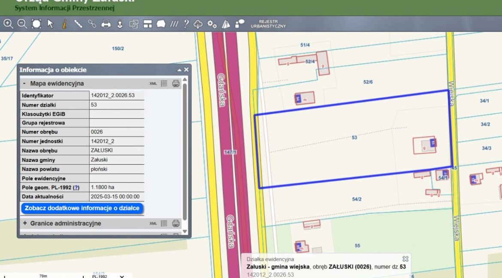The width and height of the screenshot is (502, 278).
Task: Click the Numer jednostki value 142012_2
Action: 103,141
